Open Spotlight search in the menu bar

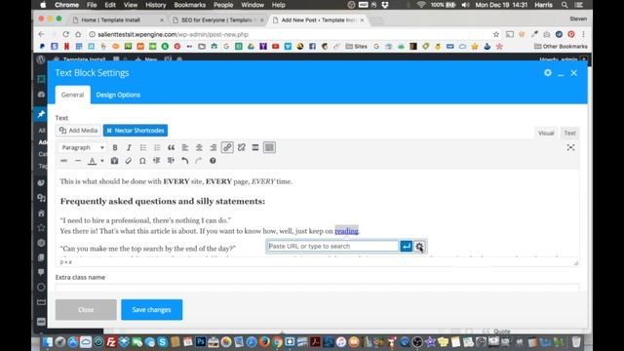point(565,5)
